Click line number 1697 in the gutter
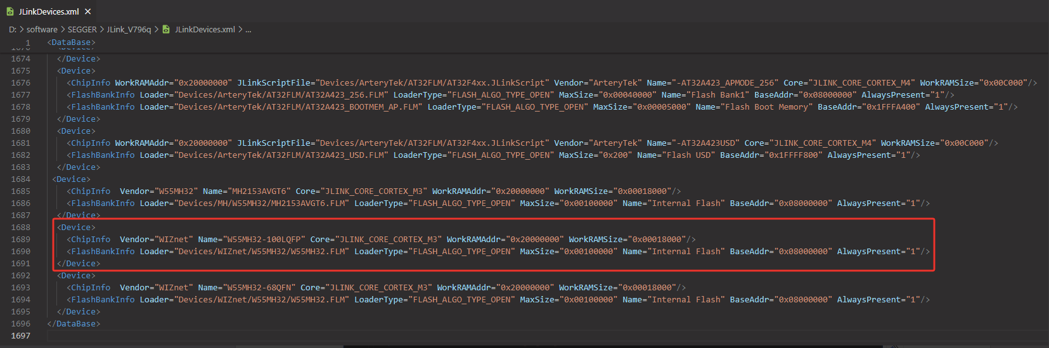 tap(20, 335)
